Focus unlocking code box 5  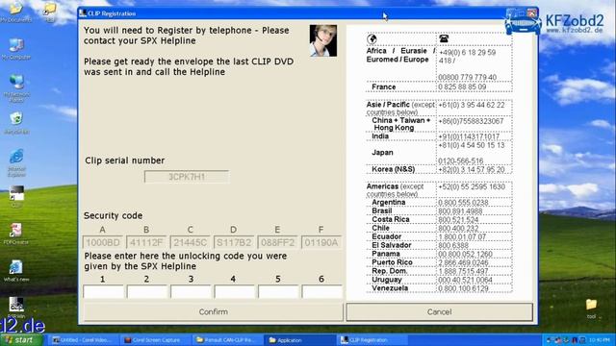278,292
